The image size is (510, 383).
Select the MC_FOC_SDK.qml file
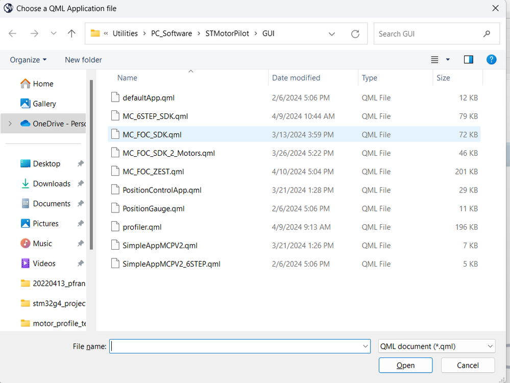click(294, 135)
